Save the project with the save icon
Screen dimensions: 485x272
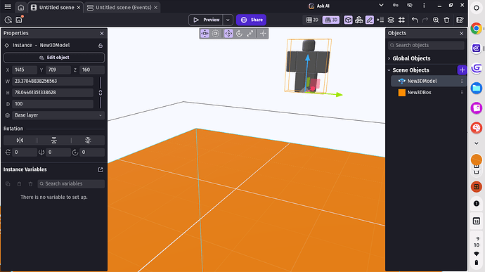[x=19, y=20]
